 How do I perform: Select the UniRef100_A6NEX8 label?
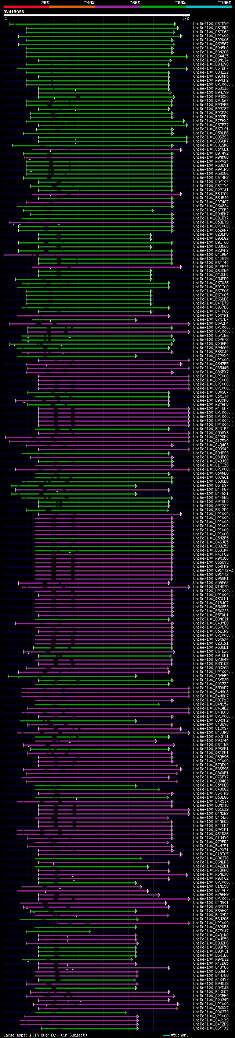pos(210,875)
